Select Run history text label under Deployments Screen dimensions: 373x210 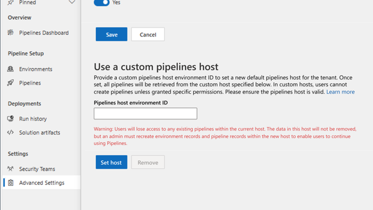point(33,119)
